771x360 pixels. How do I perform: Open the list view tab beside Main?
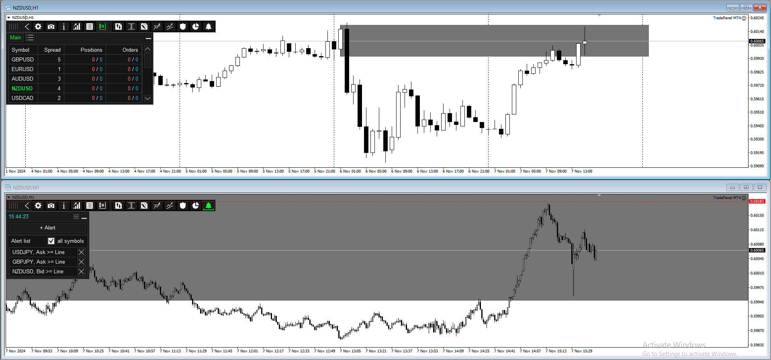[x=30, y=37]
